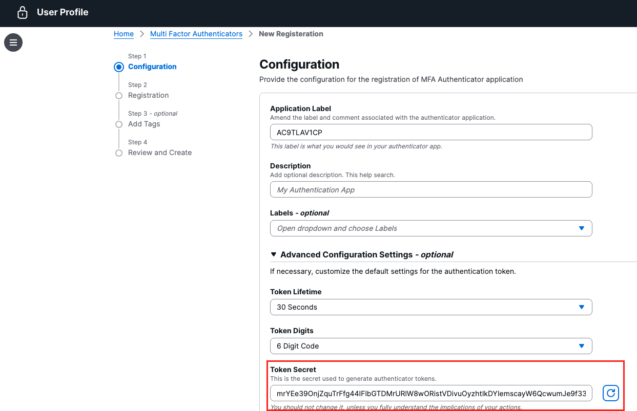Go to Home breadcrumb link

click(x=124, y=34)
